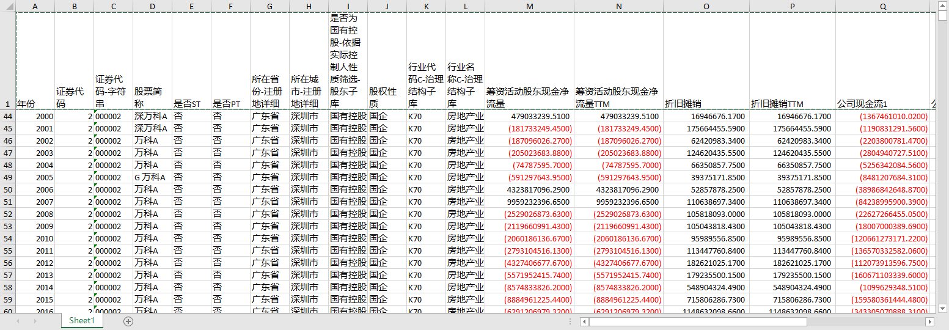Click the horizontal scrollbar left arrow

[x=584, y=321]
